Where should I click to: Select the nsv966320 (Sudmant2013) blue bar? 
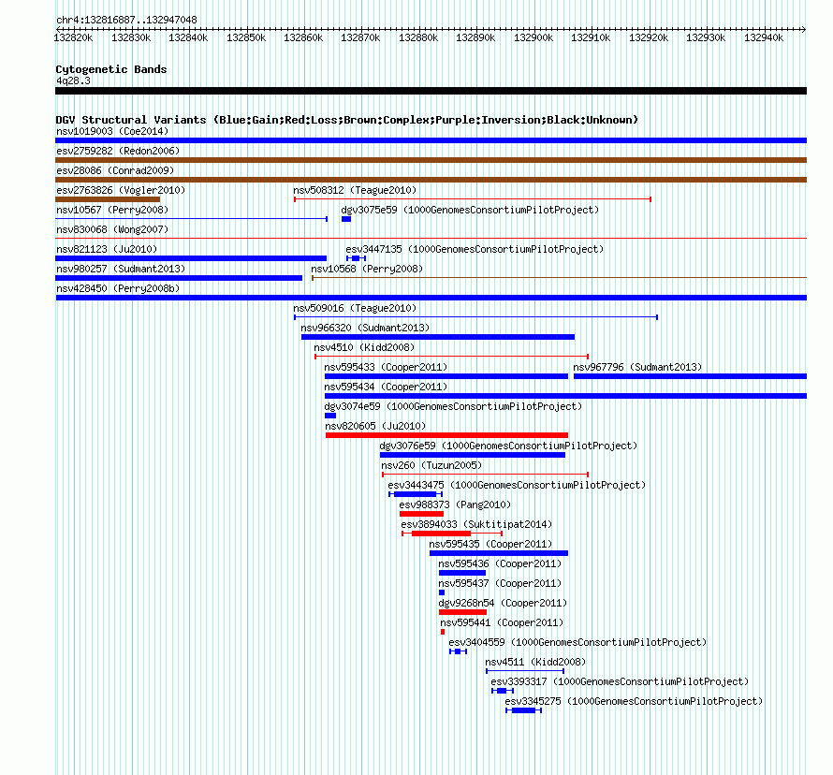click(x=438, y=337)
